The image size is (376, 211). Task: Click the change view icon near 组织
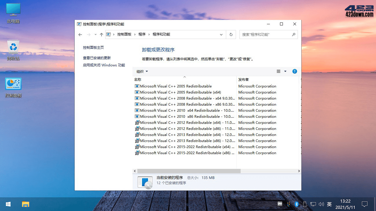click(278, 71)
